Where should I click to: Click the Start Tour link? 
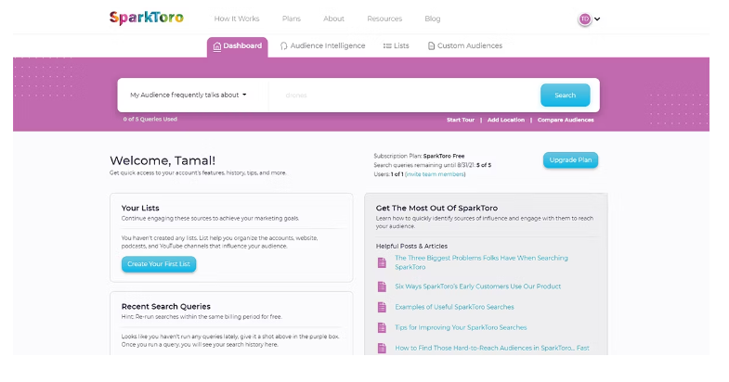[461, 120]
